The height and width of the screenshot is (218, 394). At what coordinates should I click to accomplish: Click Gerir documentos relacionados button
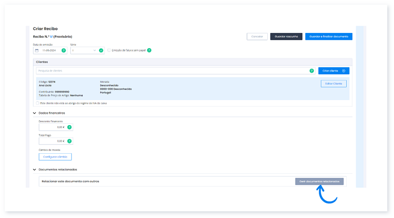click(x=319, y=181)
